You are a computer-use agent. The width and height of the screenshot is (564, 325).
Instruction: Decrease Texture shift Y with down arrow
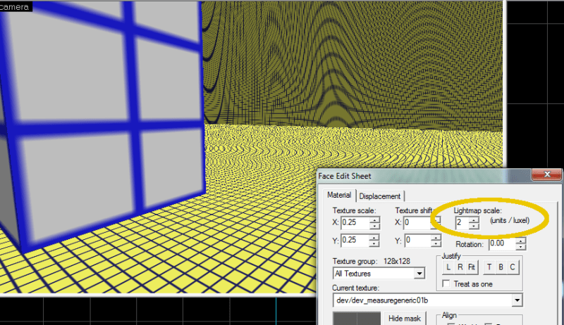pos(436,243)
